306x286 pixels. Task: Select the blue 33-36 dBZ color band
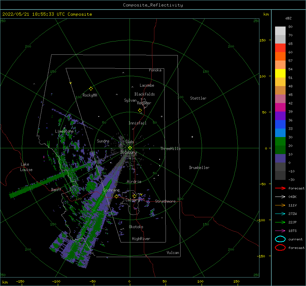click(280, 124)
